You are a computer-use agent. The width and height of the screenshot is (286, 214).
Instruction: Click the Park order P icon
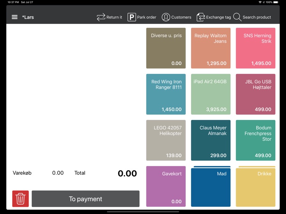pos(132,17)
